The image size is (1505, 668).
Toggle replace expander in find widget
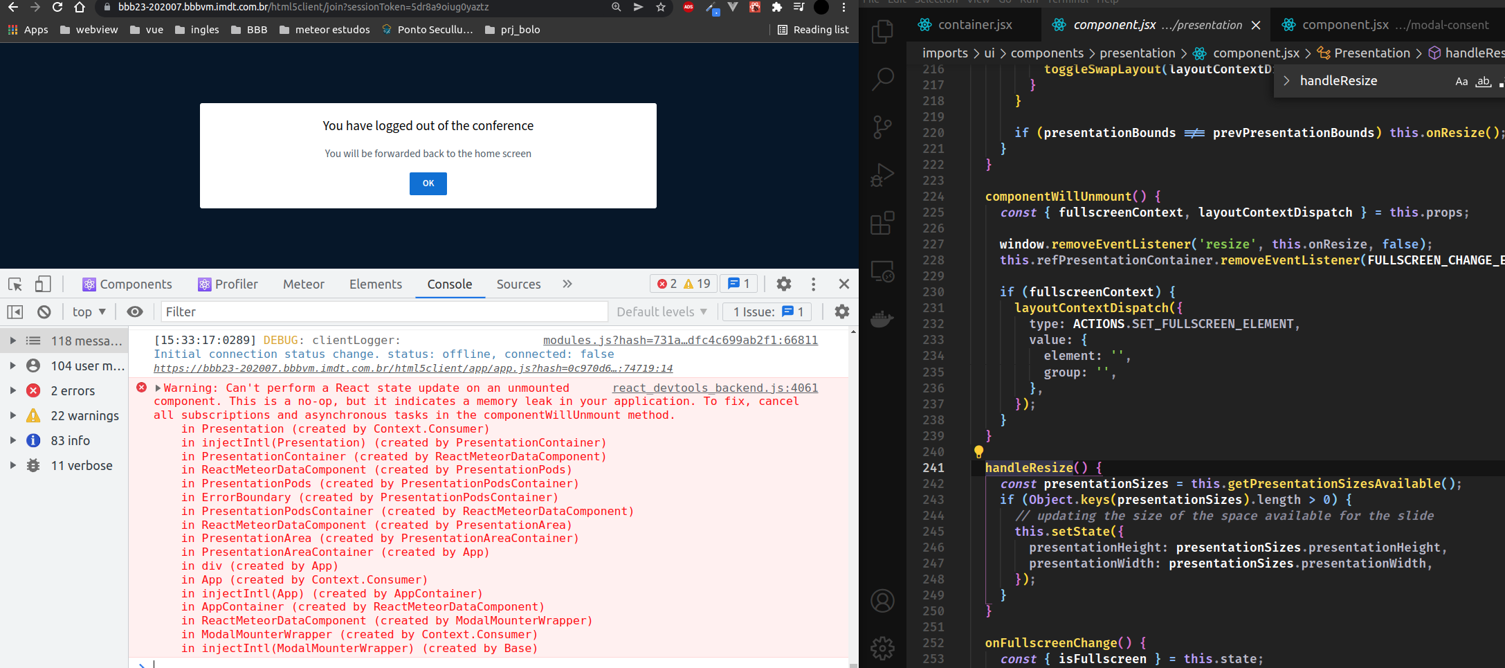click(x=1286, y=81)
